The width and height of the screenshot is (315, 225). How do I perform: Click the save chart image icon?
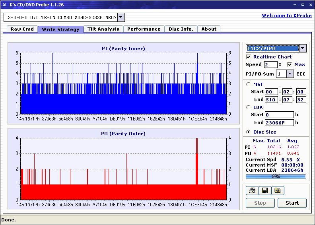point(278,190)
